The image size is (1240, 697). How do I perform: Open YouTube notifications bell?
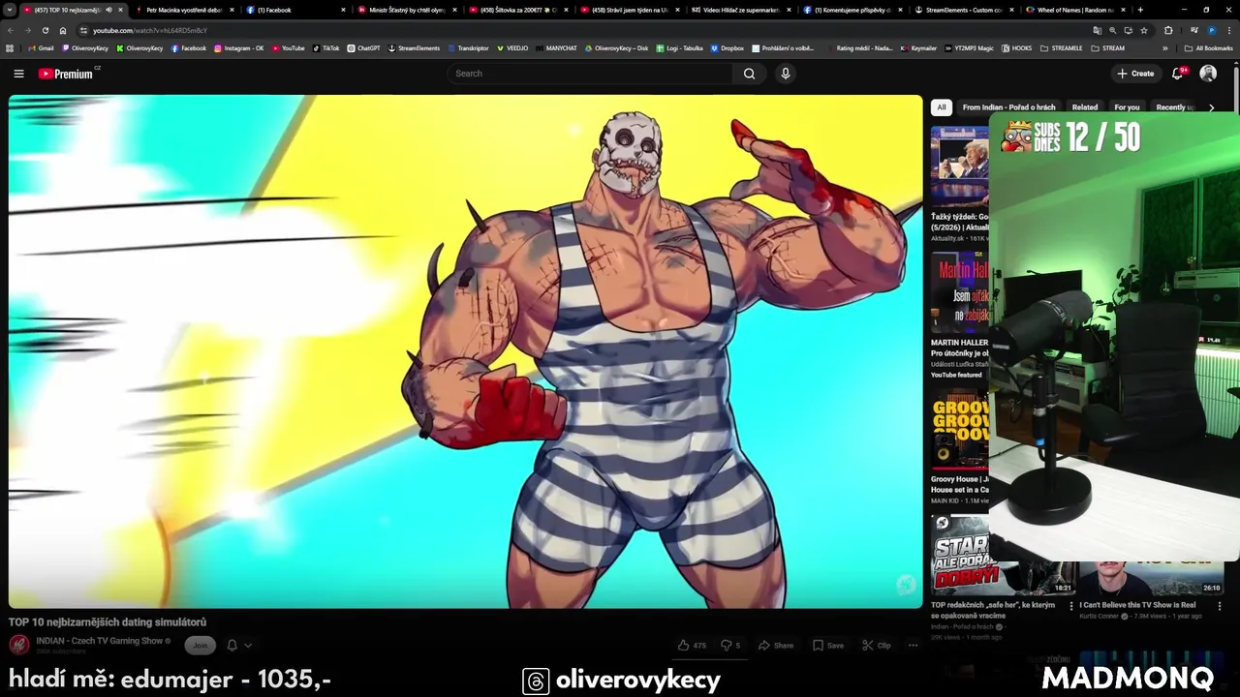tap(1178, 74)
